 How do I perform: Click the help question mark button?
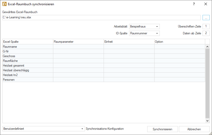[194, 4]
